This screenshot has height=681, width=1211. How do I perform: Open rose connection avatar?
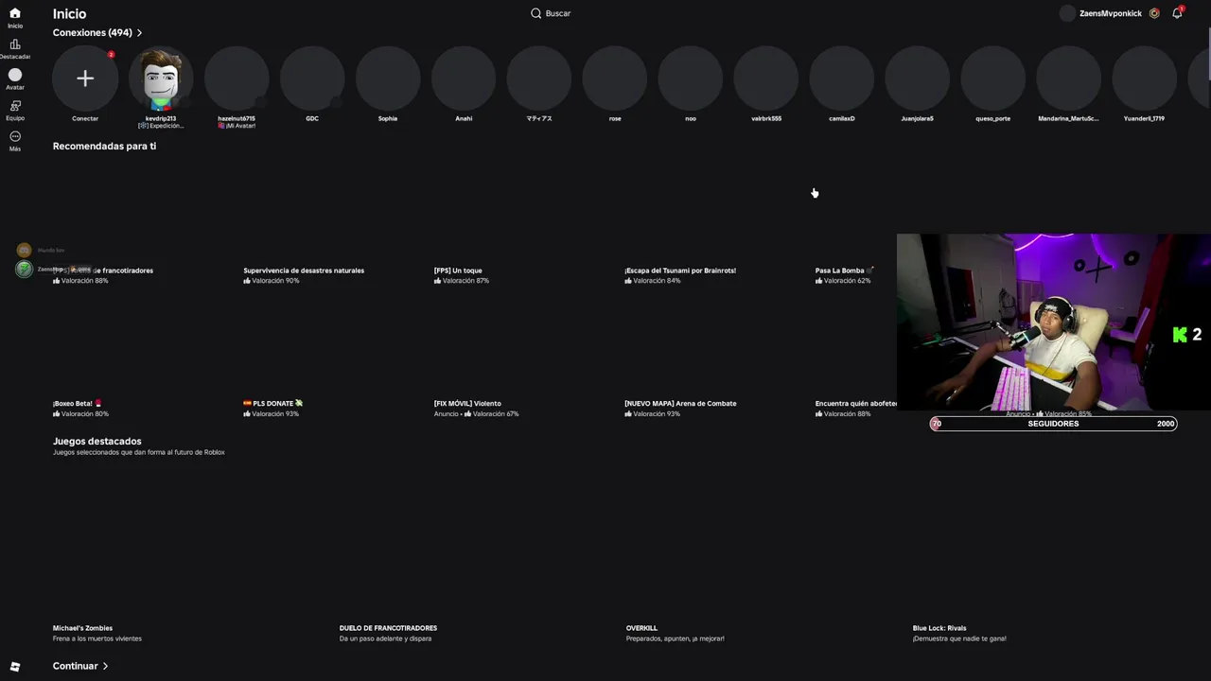(615, 79)
